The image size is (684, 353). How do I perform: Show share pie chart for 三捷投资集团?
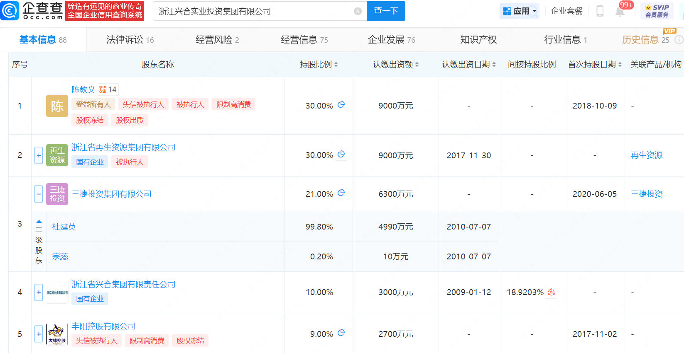click(341, 193)
